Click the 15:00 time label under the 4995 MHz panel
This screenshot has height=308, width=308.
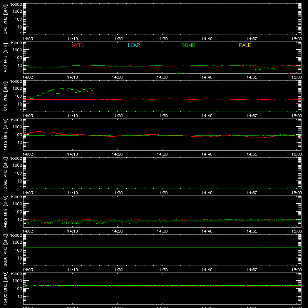click(296, 231)
